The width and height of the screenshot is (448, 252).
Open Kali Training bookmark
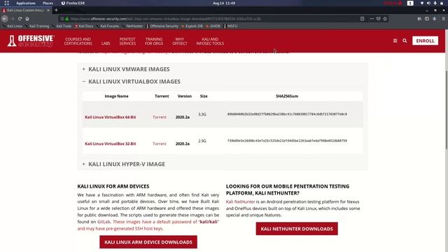point(37,26)
